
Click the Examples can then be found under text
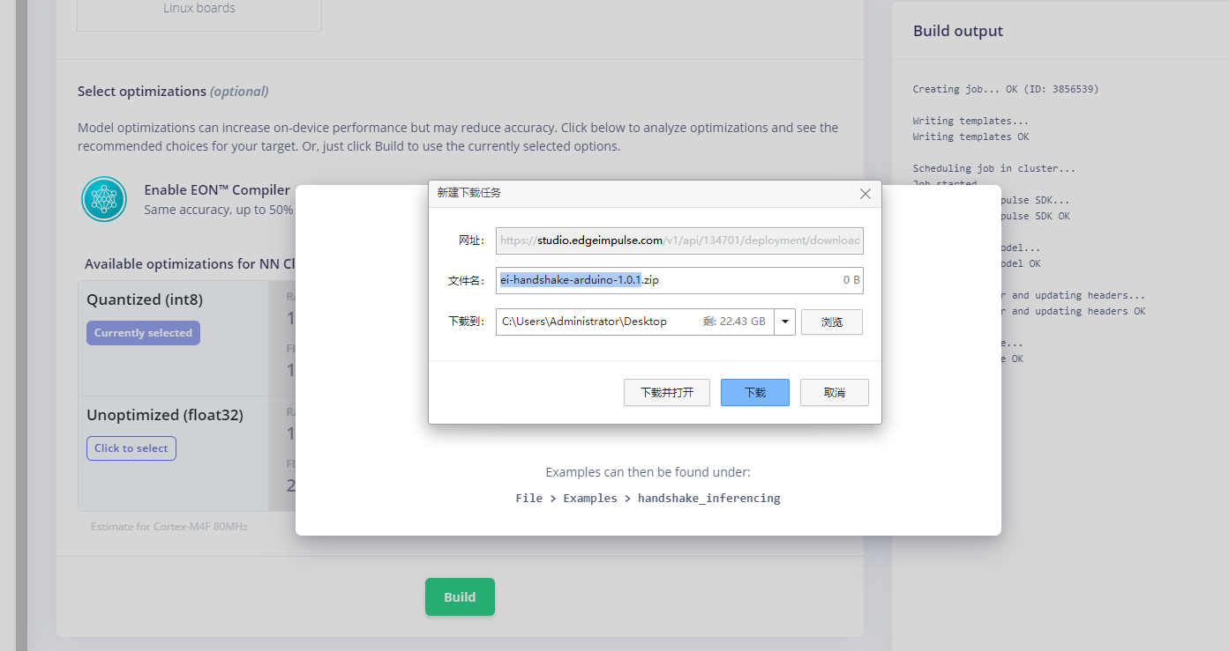coord(648,472)
